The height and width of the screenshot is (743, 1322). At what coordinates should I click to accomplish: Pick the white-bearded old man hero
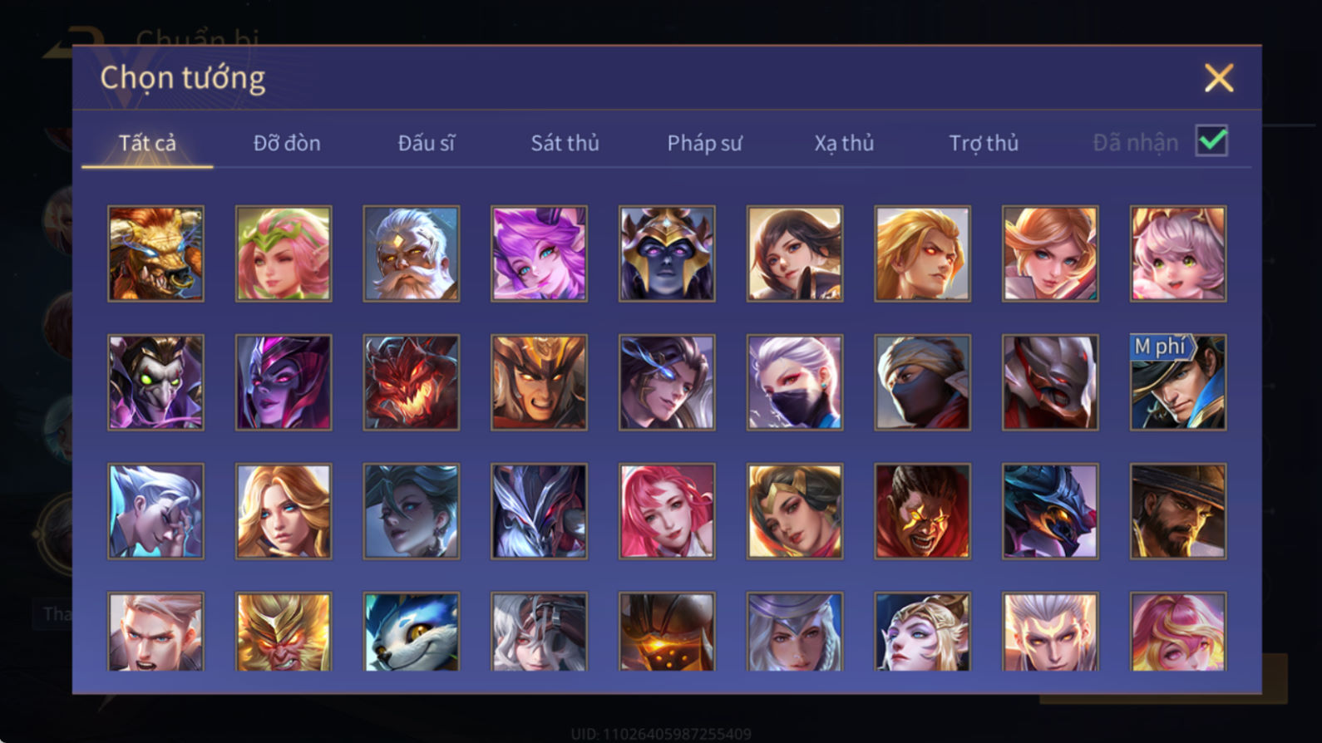(x=412, y=253)
